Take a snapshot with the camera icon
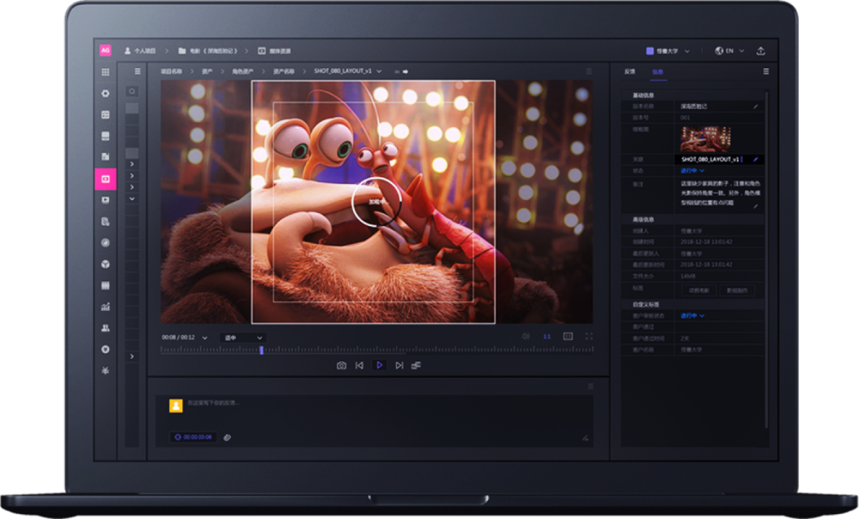The height and width of the screenshot is (519, 859). 342,365
